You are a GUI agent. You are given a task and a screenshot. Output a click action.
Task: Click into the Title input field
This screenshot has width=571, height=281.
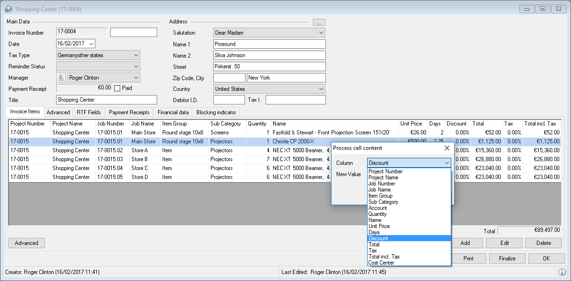point(106,100)
